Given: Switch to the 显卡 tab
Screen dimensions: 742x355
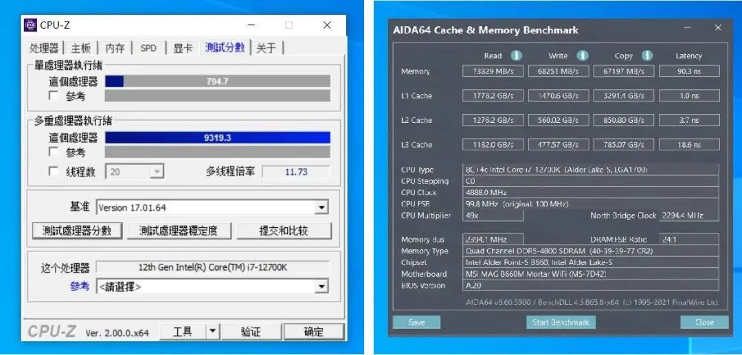Looking at the screenshot, I should coord(183,48).
